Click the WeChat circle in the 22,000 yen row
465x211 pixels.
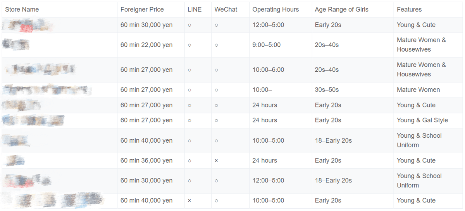point(216,45)
